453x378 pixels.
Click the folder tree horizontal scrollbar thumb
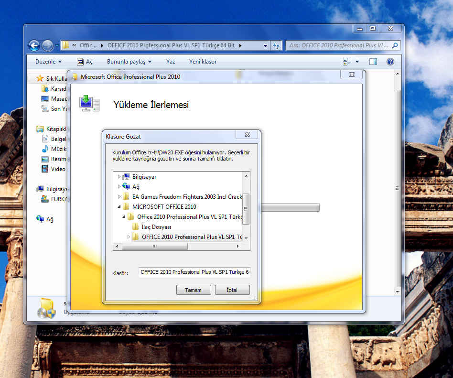click(155, 246)
